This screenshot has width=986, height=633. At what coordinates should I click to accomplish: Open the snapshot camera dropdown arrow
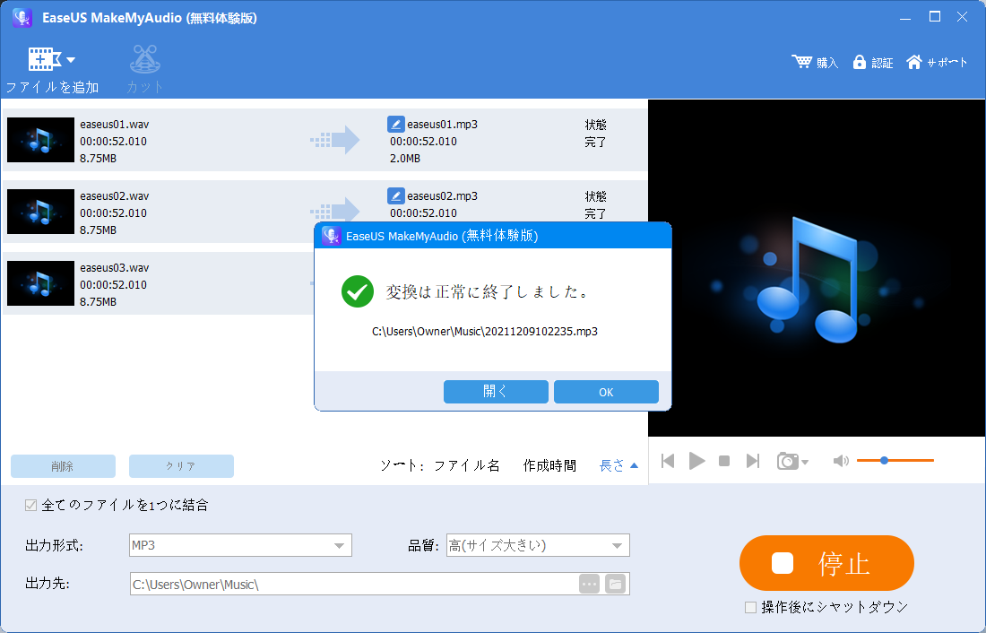tap(805, 463)
